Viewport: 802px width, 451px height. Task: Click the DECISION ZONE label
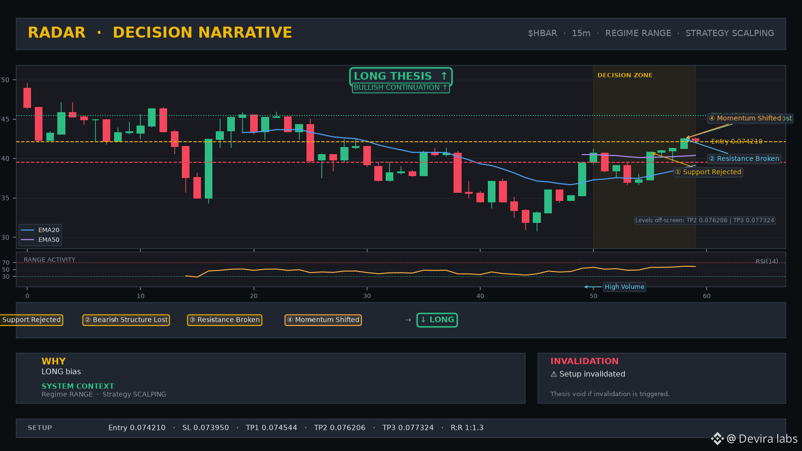[x=625, y=75]
